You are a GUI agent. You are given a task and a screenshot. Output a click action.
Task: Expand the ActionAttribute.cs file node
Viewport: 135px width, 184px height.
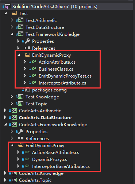click(25, 62)
